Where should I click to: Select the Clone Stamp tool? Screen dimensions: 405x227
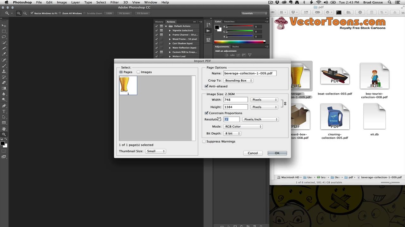pos(4,71)
